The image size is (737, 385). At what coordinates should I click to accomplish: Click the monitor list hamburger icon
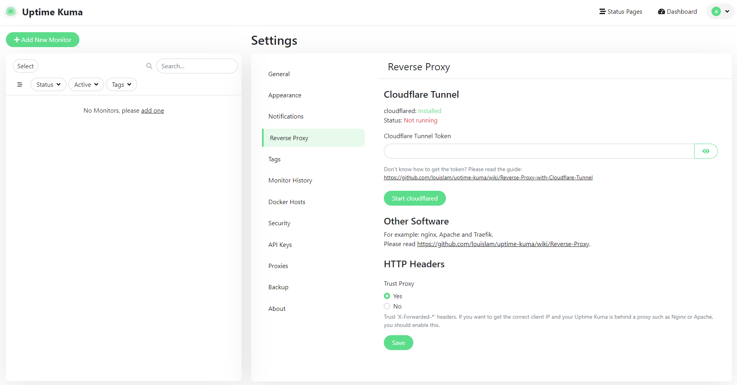(20, 84)
